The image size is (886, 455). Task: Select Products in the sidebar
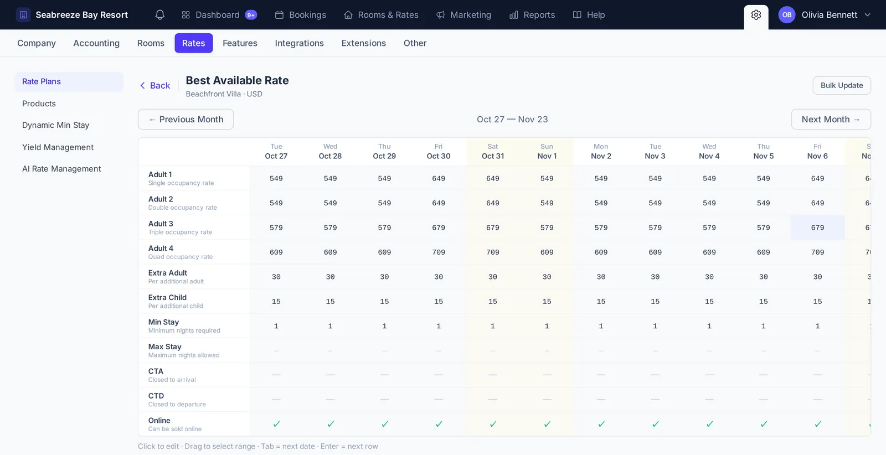pos(69,104)
